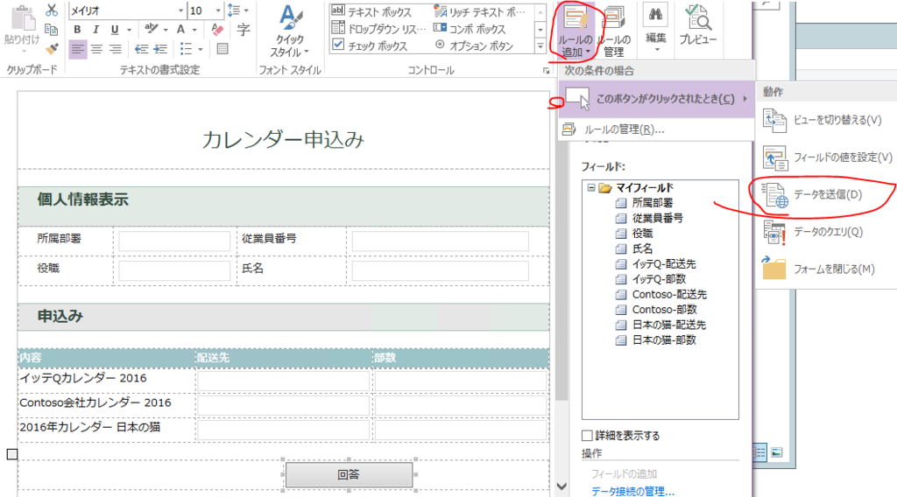Click the form scroll down arrow
This screenshot has width=897, height=497.
point(562,486)
